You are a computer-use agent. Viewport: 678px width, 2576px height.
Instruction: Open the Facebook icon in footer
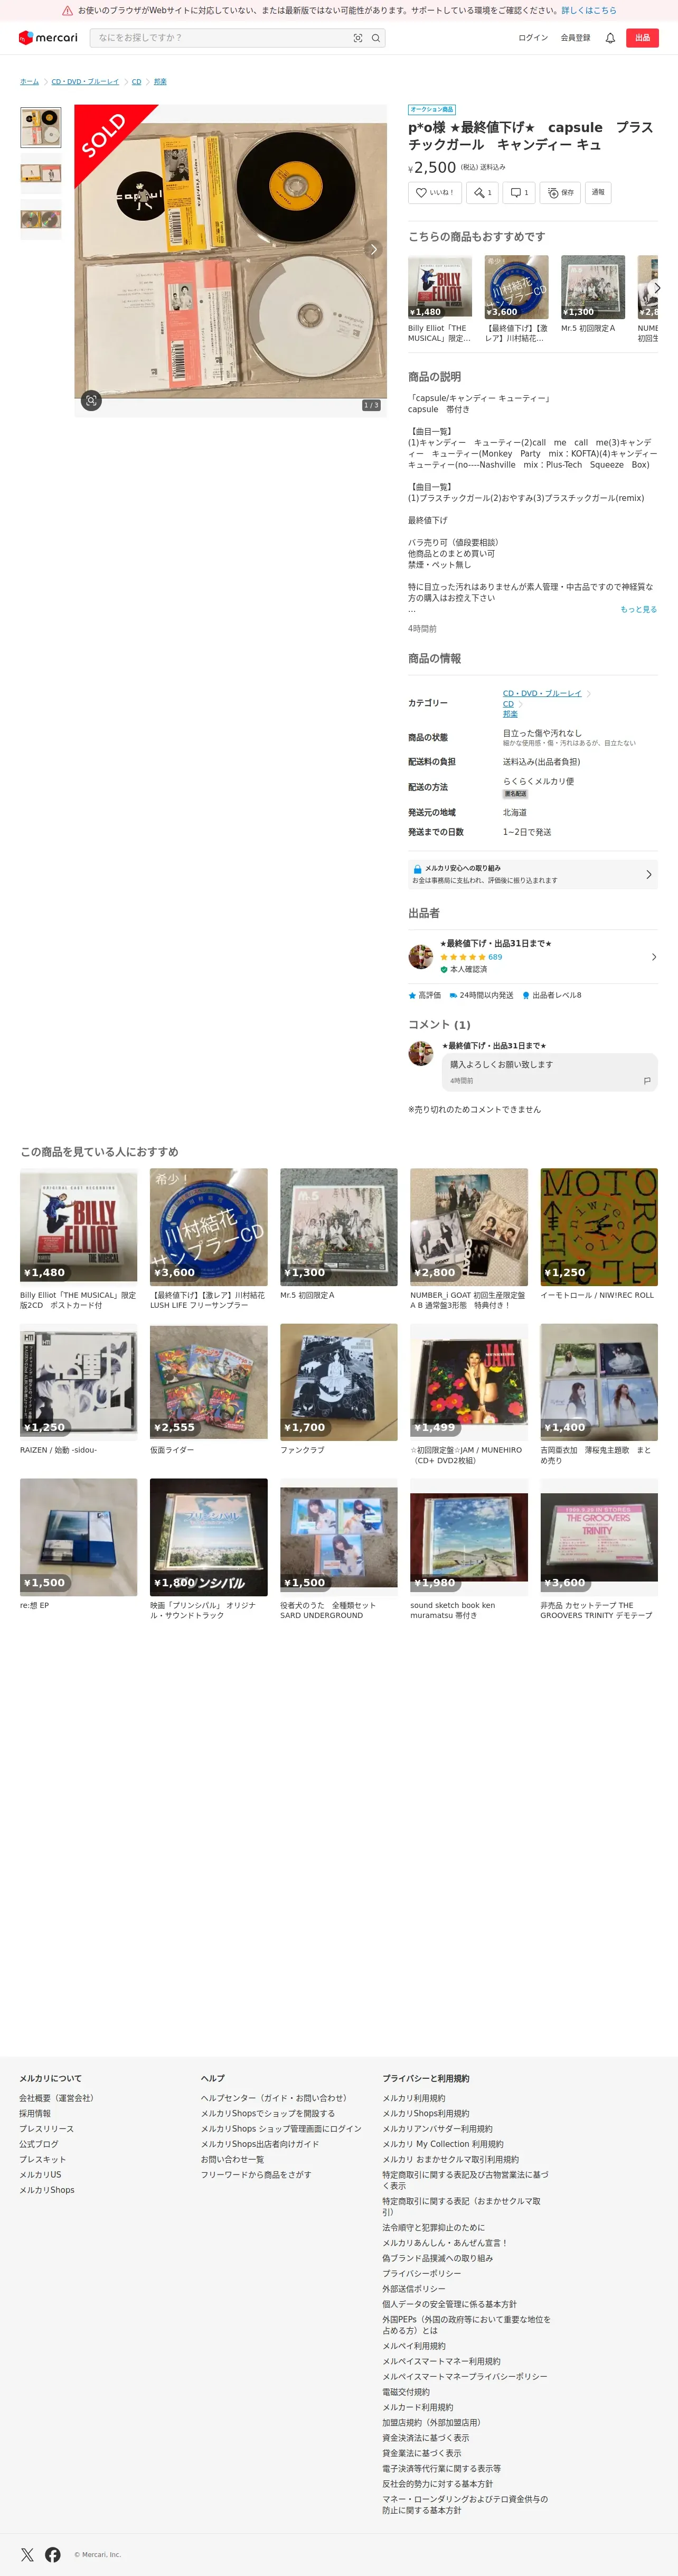click(x=53, y=2554)
